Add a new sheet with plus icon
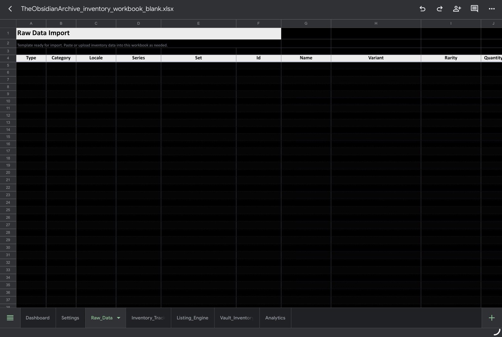Image resolution: width=502 pixels, height=337 pixels. pyautogui.click(x=492, y=318)
